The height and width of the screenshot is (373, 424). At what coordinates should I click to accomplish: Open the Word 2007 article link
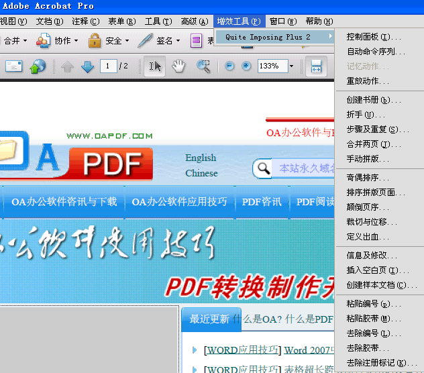pyautogui.click(x=309, y=350)
